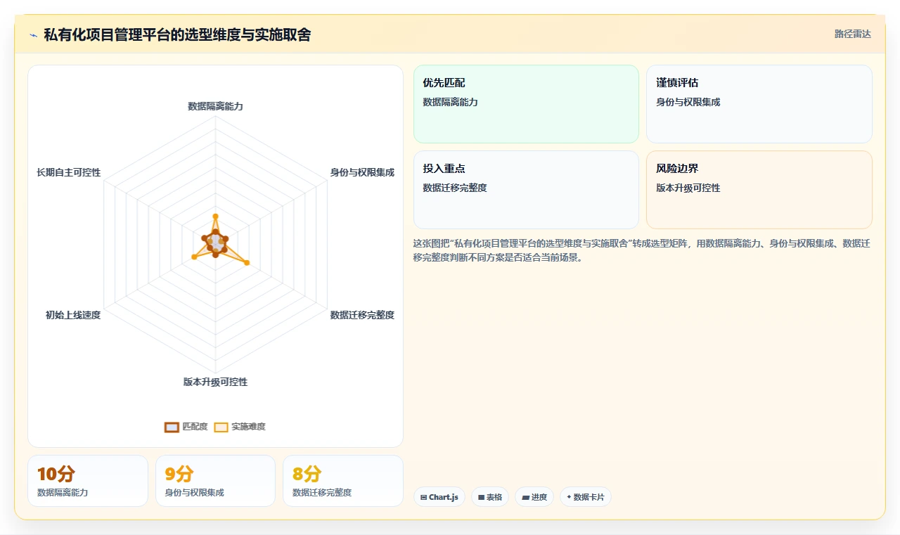The width and height of the screenshot is (900, 535).
Task: Click 数据迁移完整度 text in 投入重点 card
Action: click(x=455, y=188)
